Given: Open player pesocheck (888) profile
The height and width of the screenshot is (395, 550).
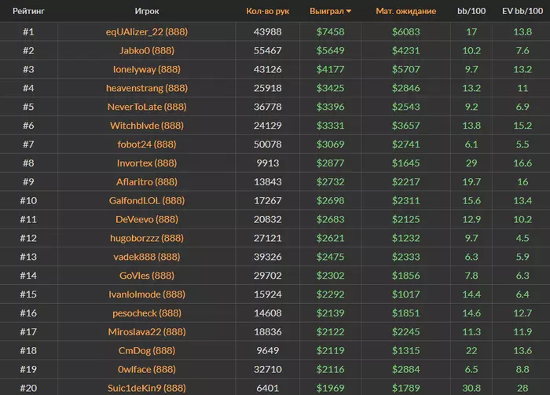Looking at the screenshot, I should (x=147, y=313).
